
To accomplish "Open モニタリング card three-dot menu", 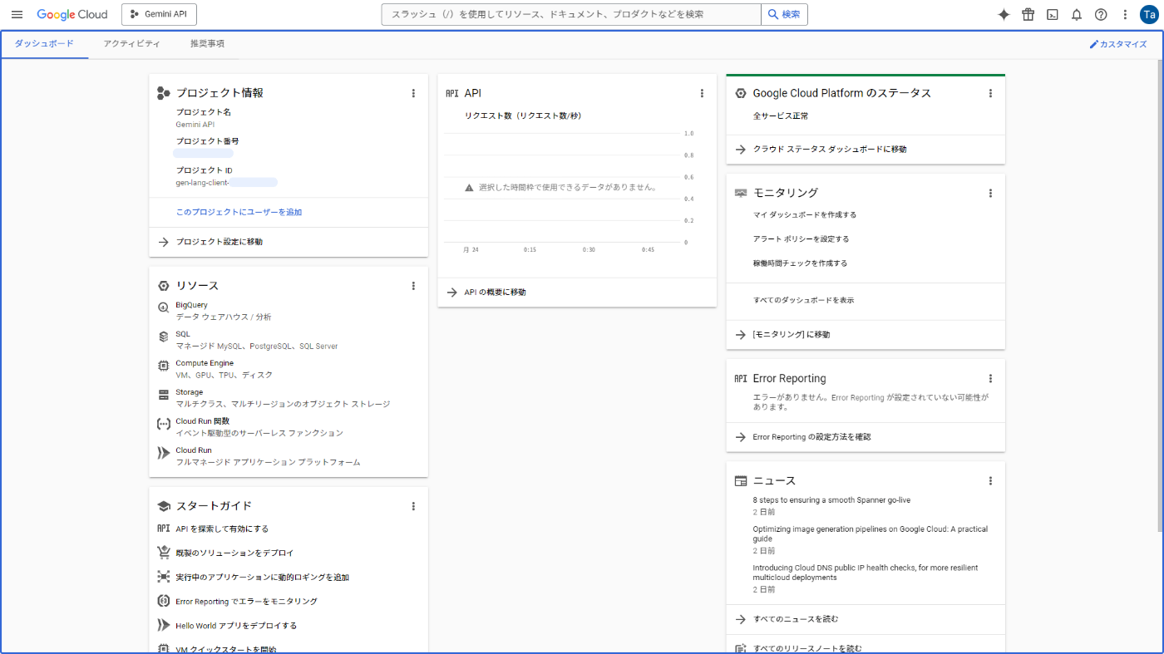I will (990, 193).
